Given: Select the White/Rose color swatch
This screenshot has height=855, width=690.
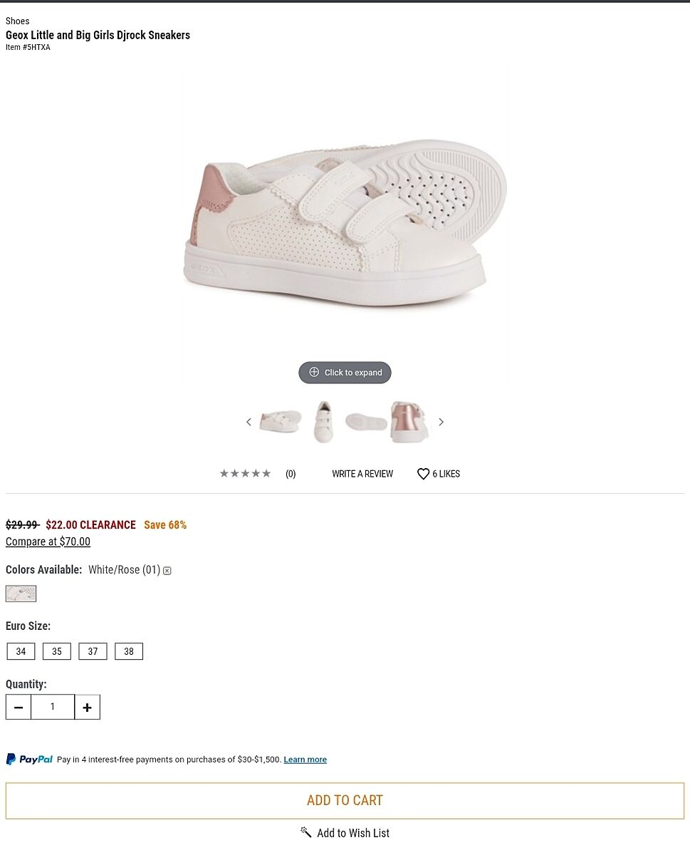Looking at the screenshot, I should click(21, 594).
